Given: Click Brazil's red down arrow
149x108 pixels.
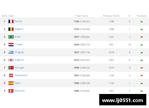Looking at the screenshot, I should click(142, 37).
